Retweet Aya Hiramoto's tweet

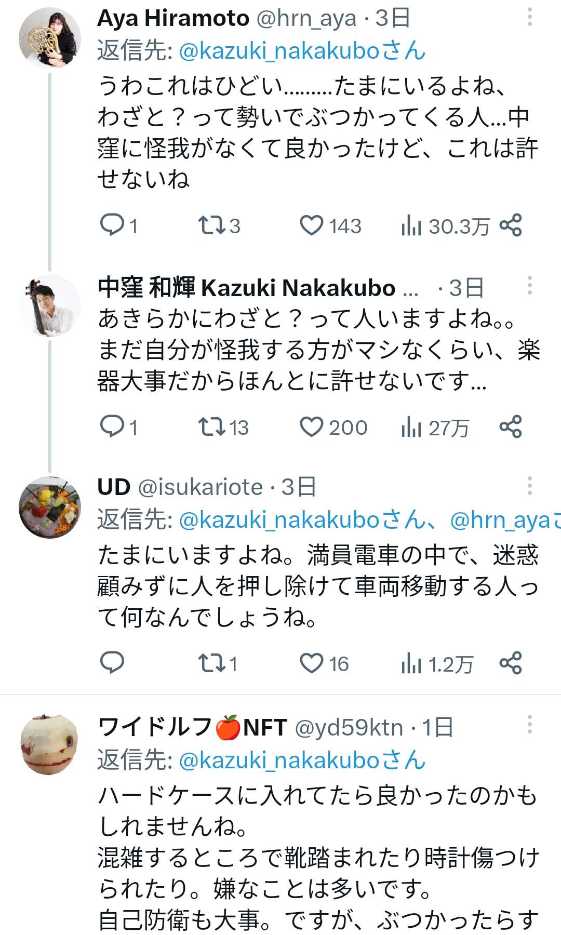211,225
